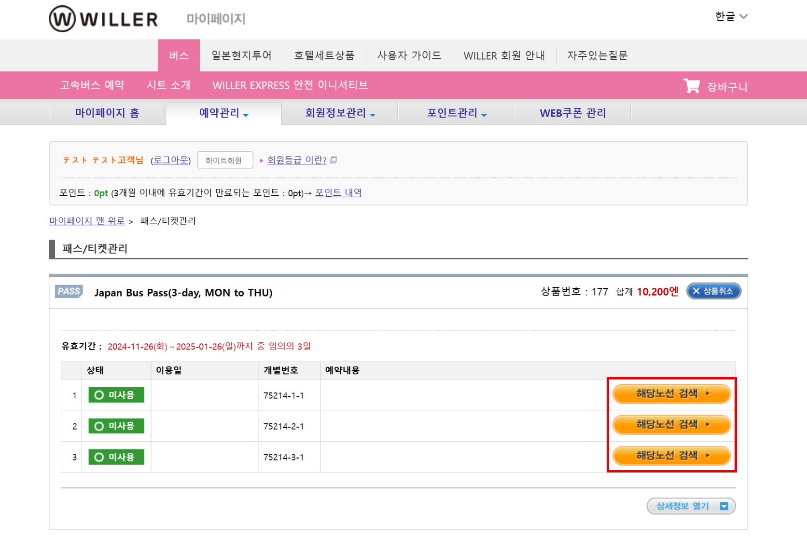Go to 마이페이지 홈 tab
The height and width of the screenshot is (540, 807).
(107, 113)
